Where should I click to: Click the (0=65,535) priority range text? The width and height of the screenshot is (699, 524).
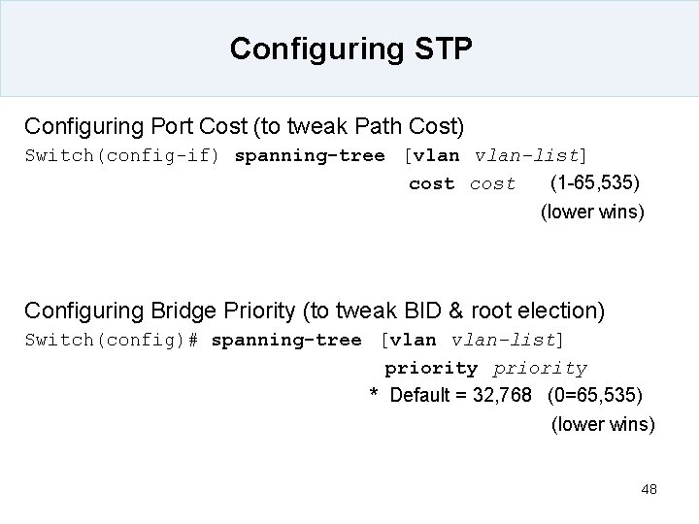coord(595,395)
